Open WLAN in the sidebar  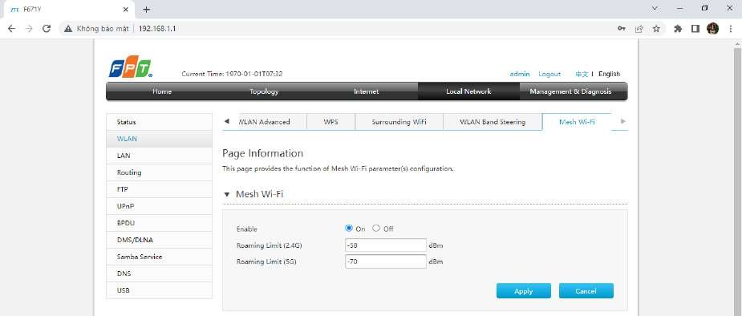(x=159, y=139)
